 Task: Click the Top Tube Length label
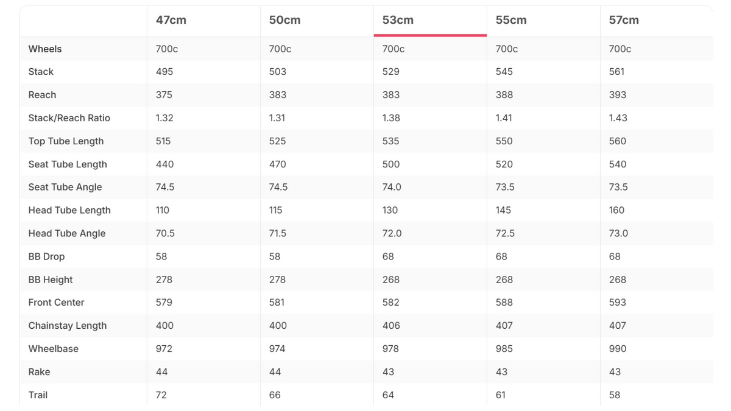(66, 141)
